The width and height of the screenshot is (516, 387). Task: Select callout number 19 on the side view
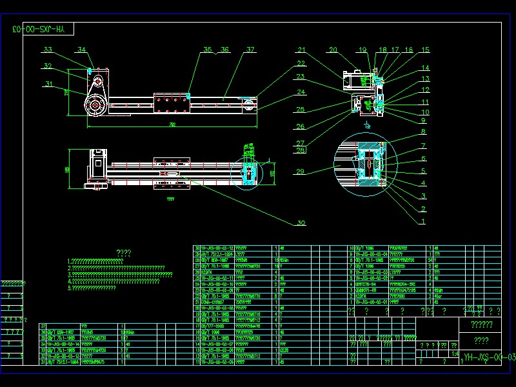[x=362, y=50]
